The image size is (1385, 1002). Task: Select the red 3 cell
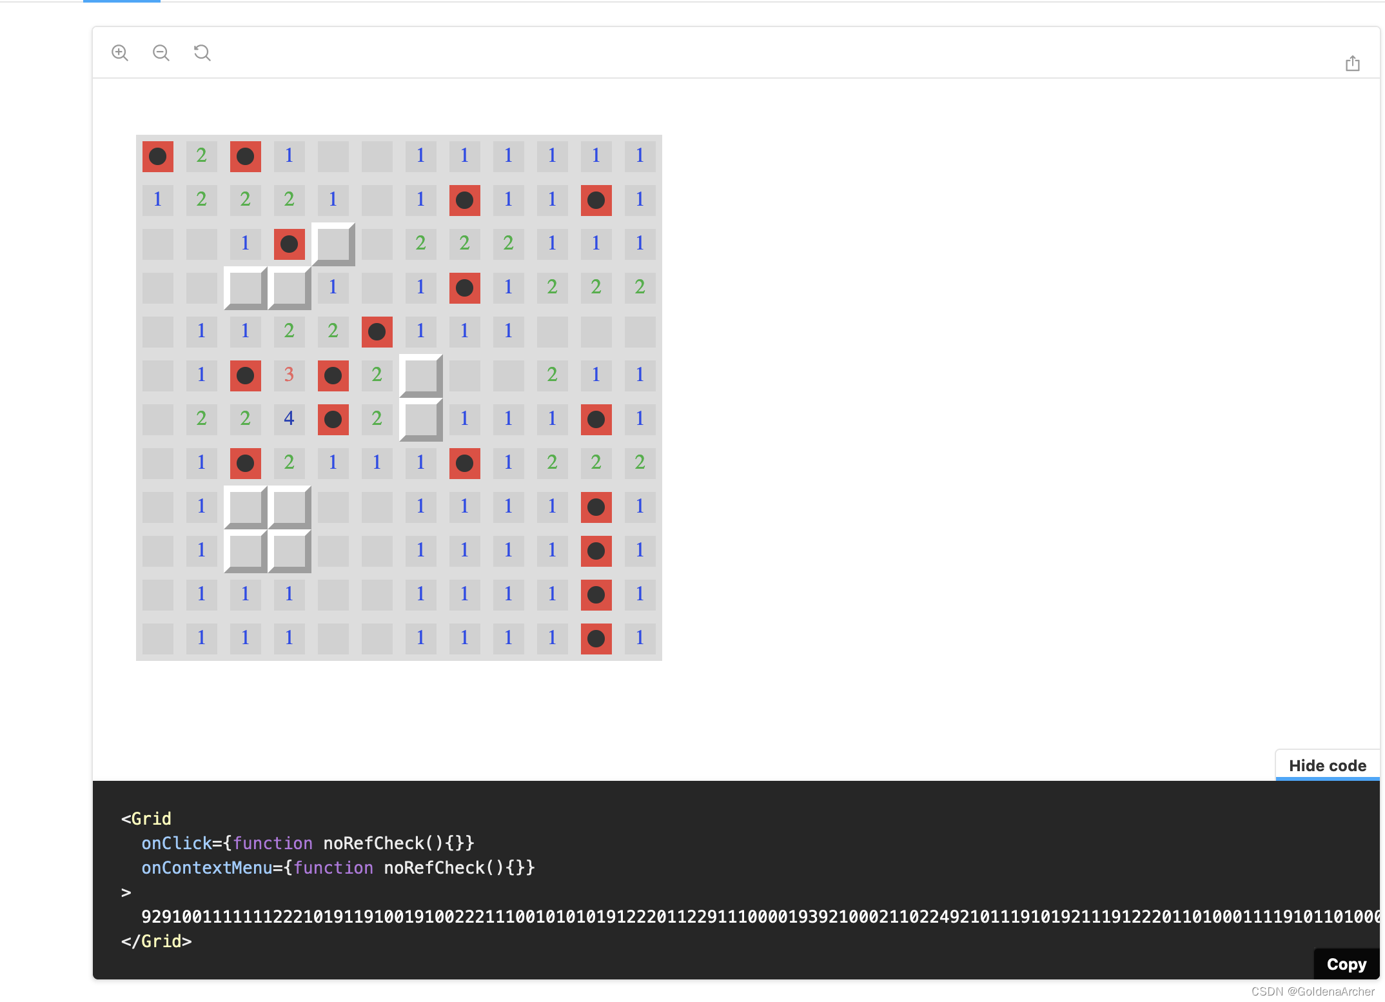click(290, 376)
